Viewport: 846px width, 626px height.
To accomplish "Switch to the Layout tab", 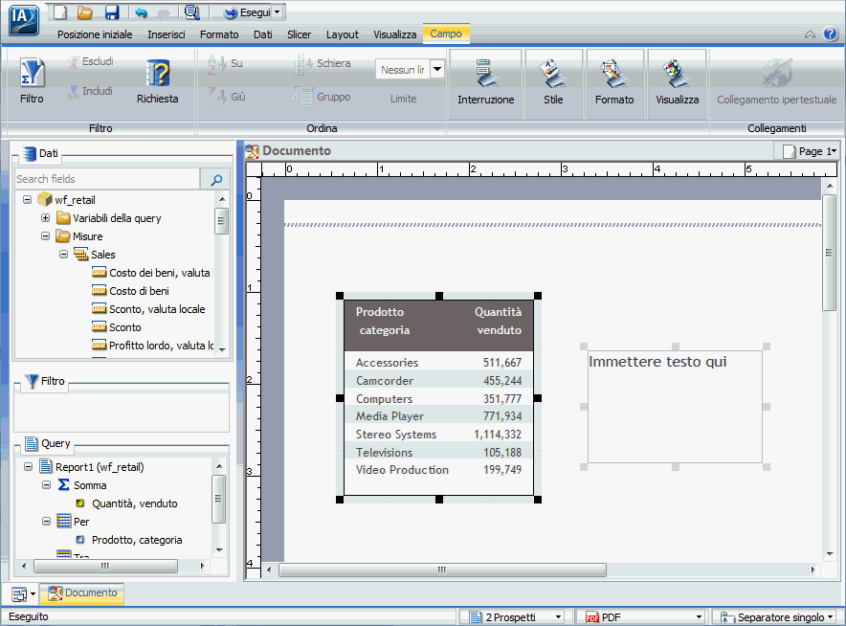I will pos(342,34).
